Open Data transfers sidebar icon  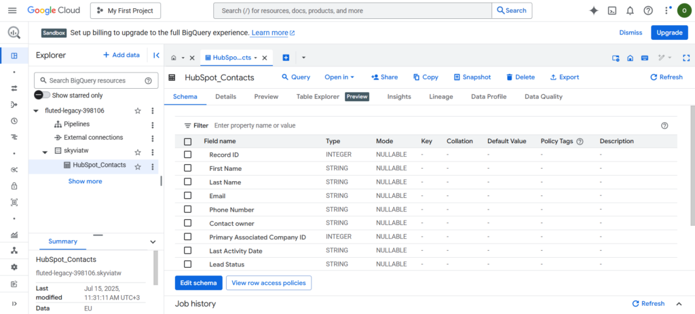[14, 88]
